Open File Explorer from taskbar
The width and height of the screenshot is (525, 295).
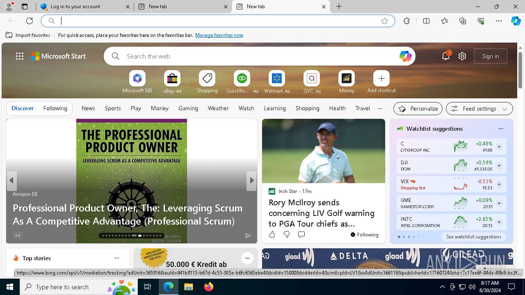pyautogui.click(x=188, y=287)
